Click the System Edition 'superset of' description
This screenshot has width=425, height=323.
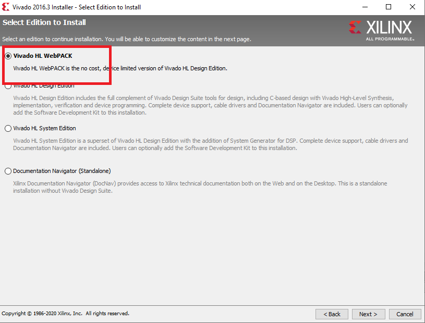[210, 144]
